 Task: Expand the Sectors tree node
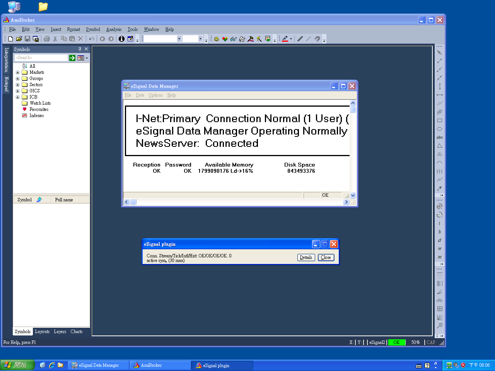(17, 85)
